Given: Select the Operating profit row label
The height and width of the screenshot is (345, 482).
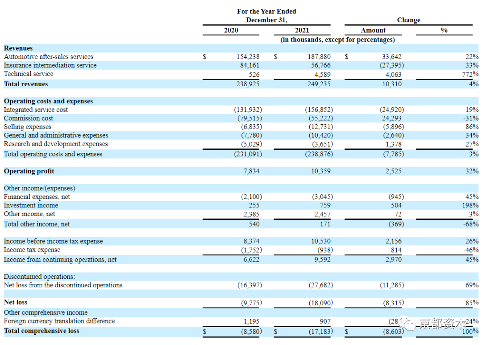Looking at the screenshot, I should (29, 171).
